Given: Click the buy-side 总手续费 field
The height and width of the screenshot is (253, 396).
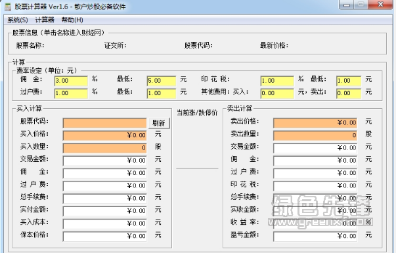Looking at the screenshot, I should coord(104,199).
